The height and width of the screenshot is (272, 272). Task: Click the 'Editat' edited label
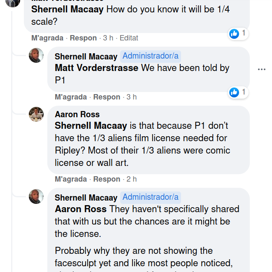[129, 38]
